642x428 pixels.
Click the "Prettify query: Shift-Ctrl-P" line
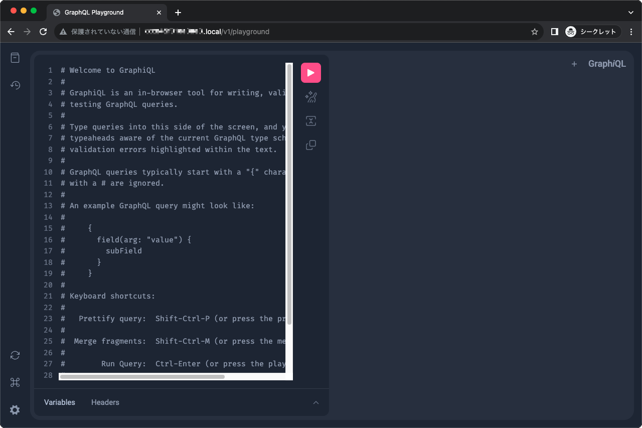pyautogui.click(x=173, y=319)
